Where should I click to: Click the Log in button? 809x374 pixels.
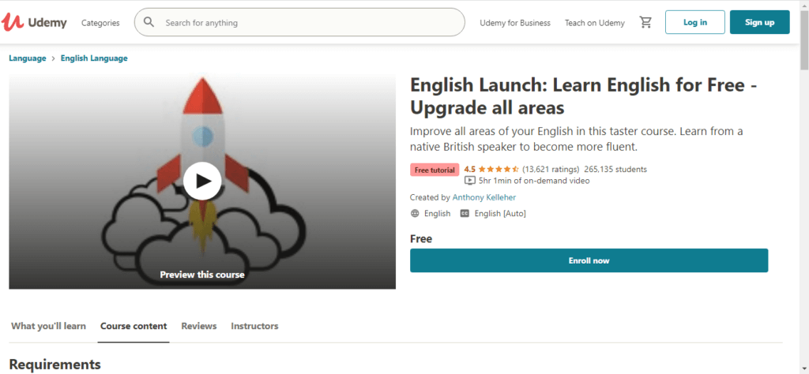[x=695, y=22]
